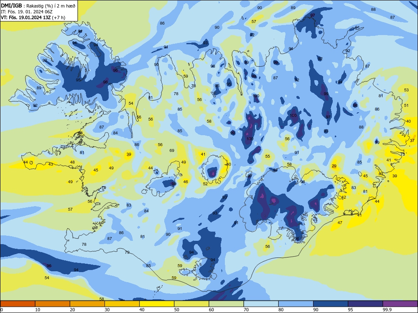Select the legend tick label 20
The image size is (418, 313).
point(72,310)
